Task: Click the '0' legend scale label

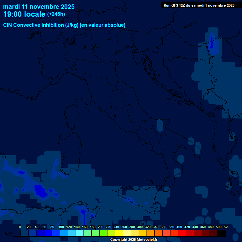Action: coord(20,227)
